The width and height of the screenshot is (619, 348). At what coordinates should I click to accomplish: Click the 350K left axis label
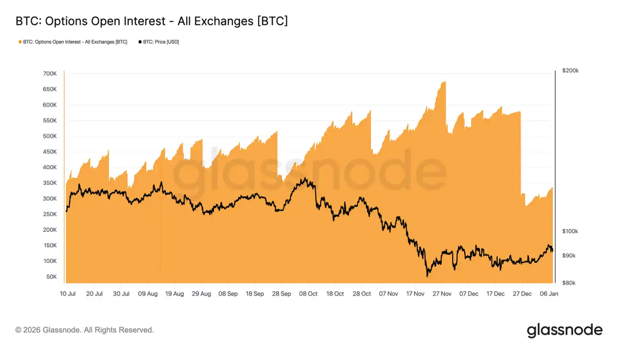(50, 183)
